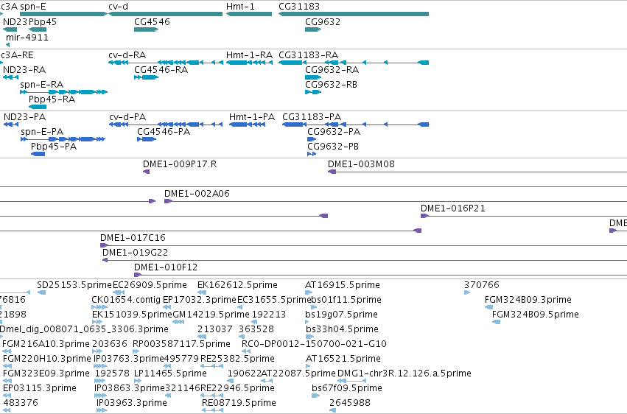Screen dimensions: 627x414
Task: Select the bs19g07.5prime EST glyph
Action: (307, 323)
